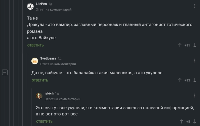Reply to Svetlozara's comment via ОТВЕТИТЬ

point(40,80)
